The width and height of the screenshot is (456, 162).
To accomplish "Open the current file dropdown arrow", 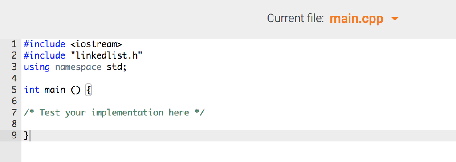I will pyautogui.click(x=395, y=19).
